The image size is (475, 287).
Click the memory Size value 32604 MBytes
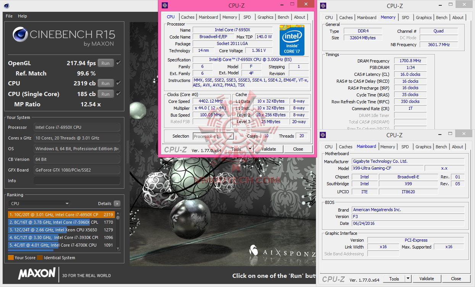pyautogui.click(x=362, y=38)
